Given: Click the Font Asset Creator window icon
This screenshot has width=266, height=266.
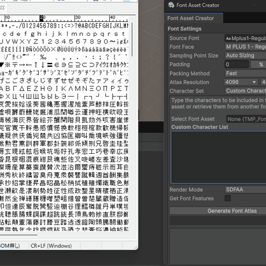Looking at the screenshot, I should (171, 5).
